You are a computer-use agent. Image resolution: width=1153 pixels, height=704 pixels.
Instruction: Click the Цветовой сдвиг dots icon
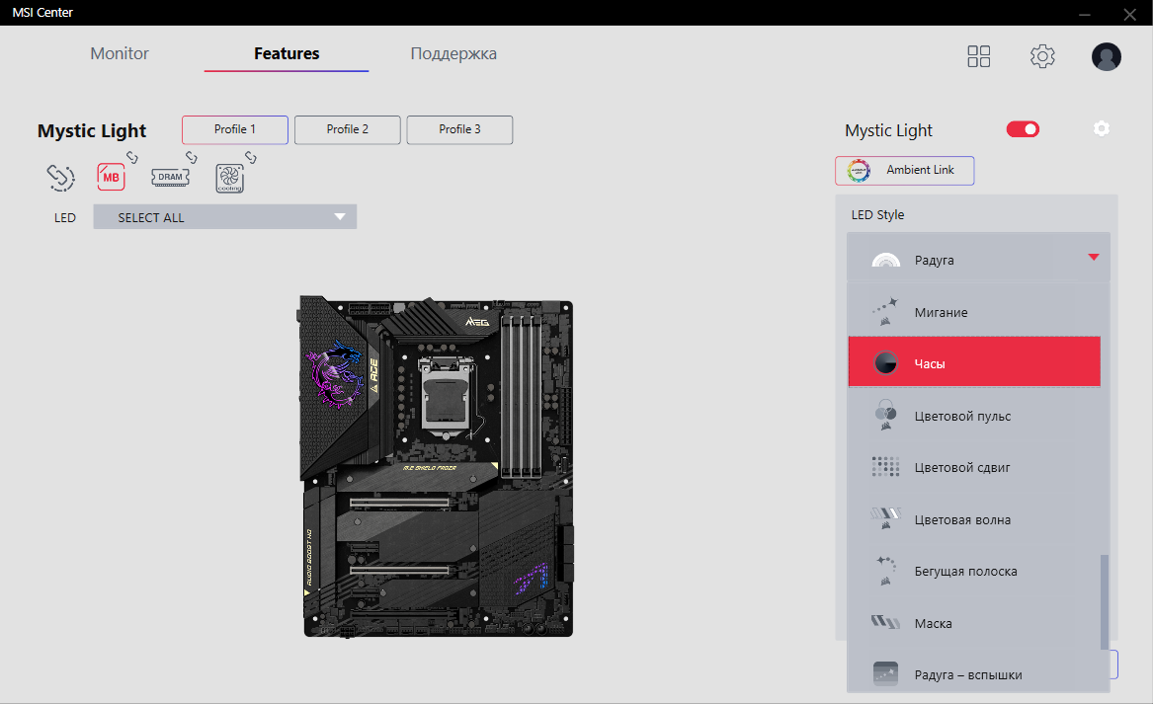[x=885, y=467]
